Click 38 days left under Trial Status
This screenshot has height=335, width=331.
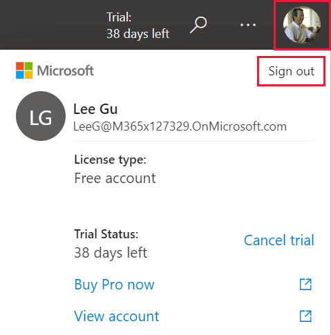111,253
